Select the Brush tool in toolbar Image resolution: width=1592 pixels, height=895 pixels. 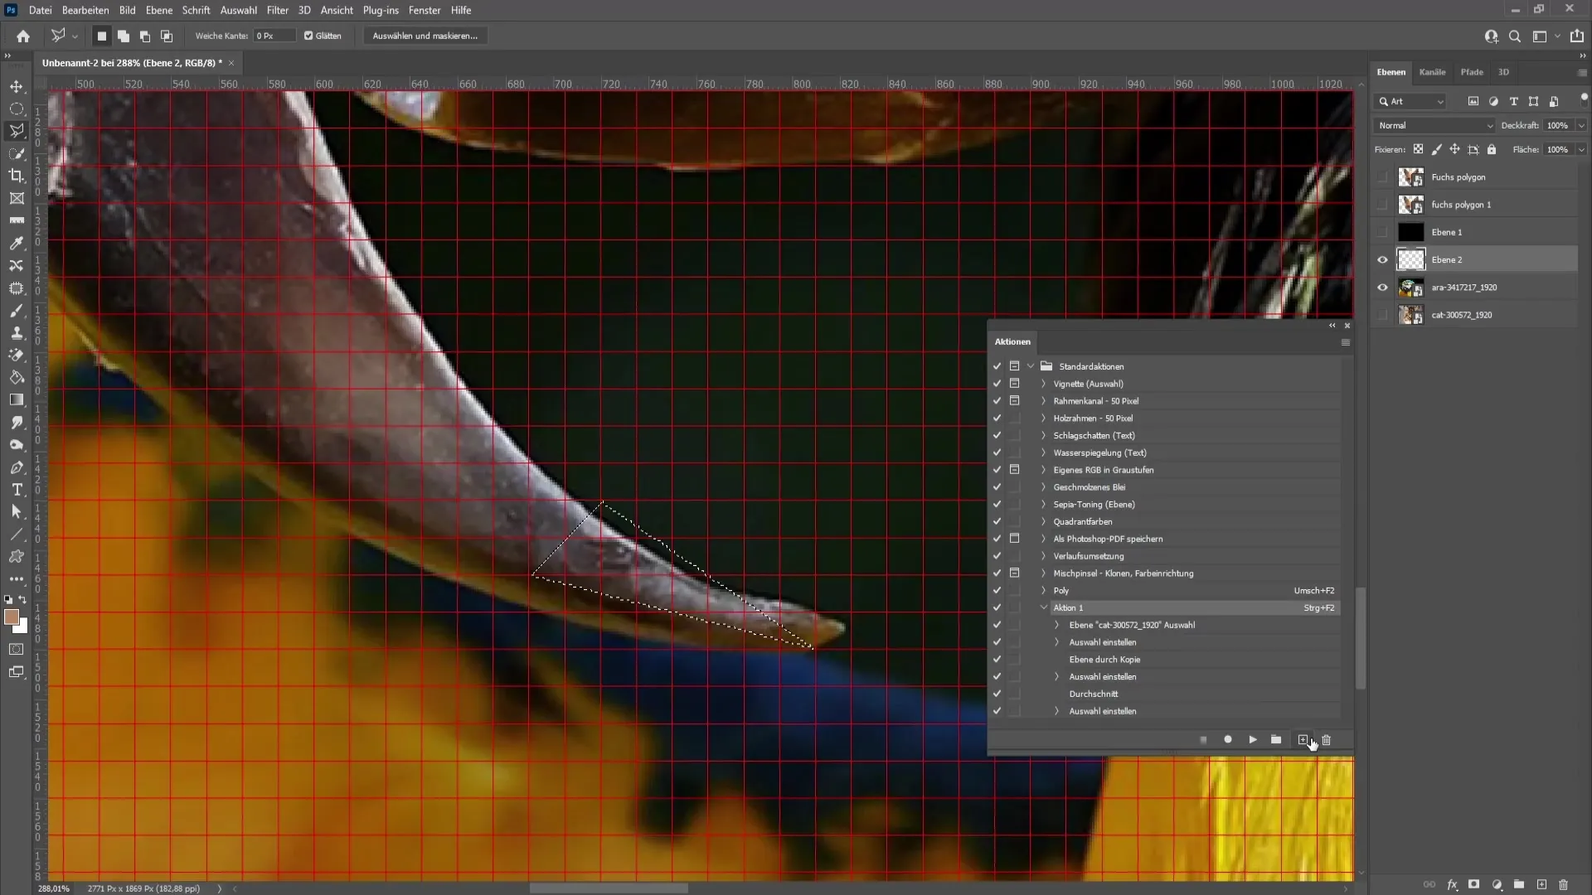pyautogui.click(x=17, y=311)
